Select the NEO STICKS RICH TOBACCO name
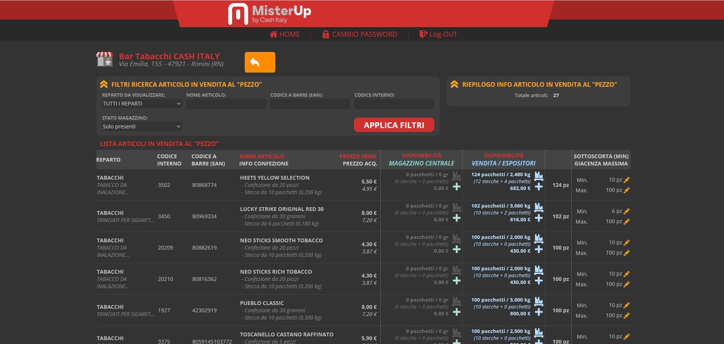 point(276,272)
